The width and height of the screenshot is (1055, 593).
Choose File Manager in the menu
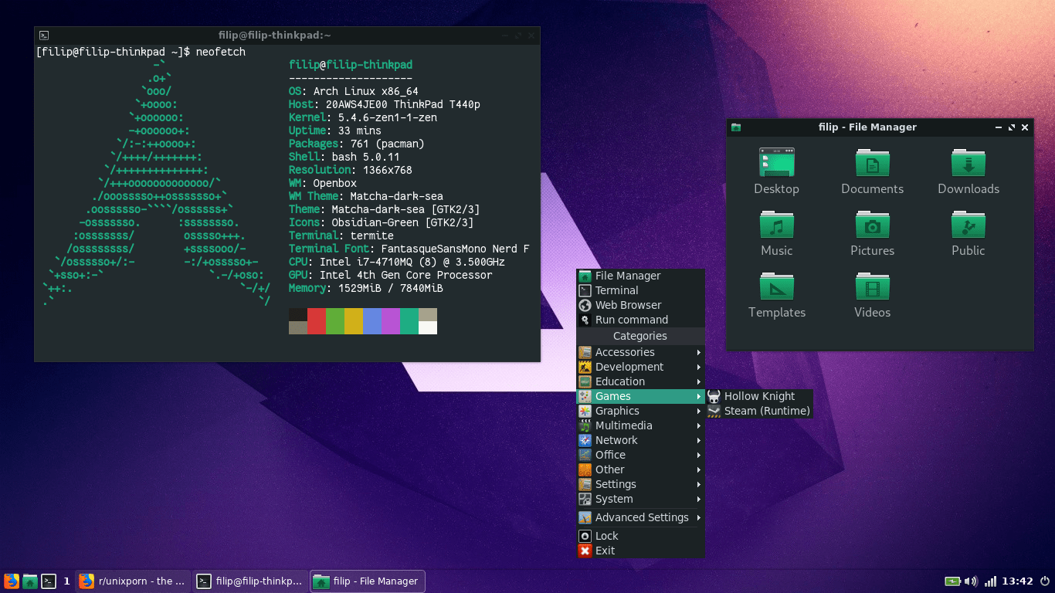[640, 276]
